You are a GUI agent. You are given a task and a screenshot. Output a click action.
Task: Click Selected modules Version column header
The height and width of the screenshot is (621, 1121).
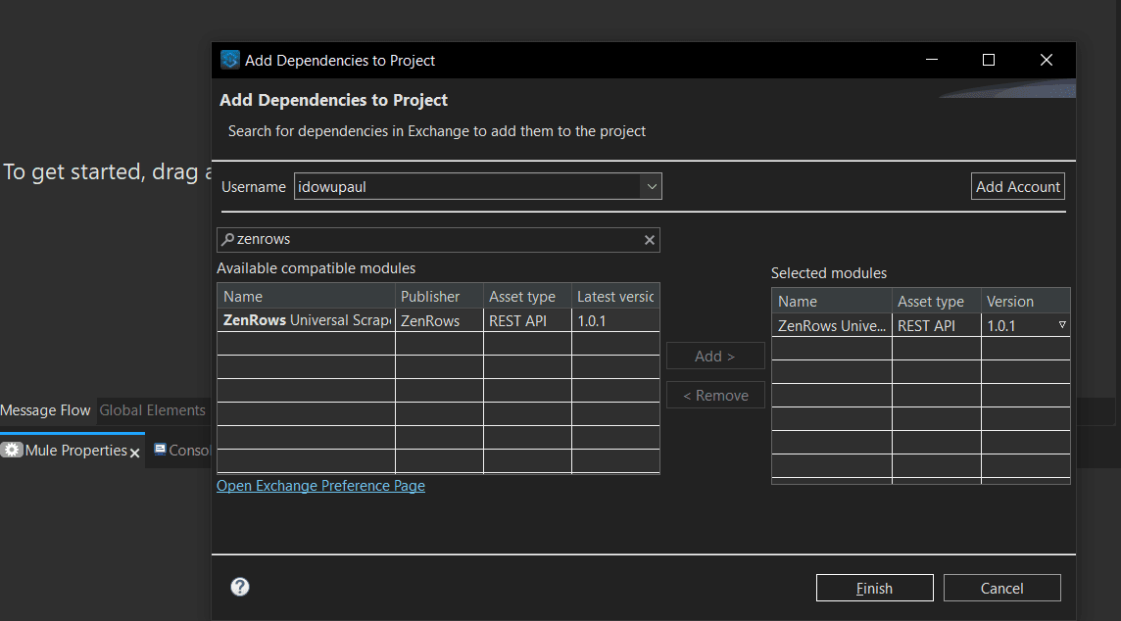1026,302
